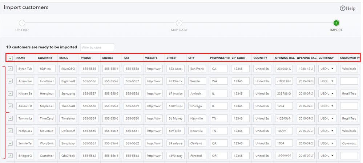Viewport: 363px width, 163px height.
Task: Edit the Antioch city field
Action: pyautogui.click(x=197, y=93)
